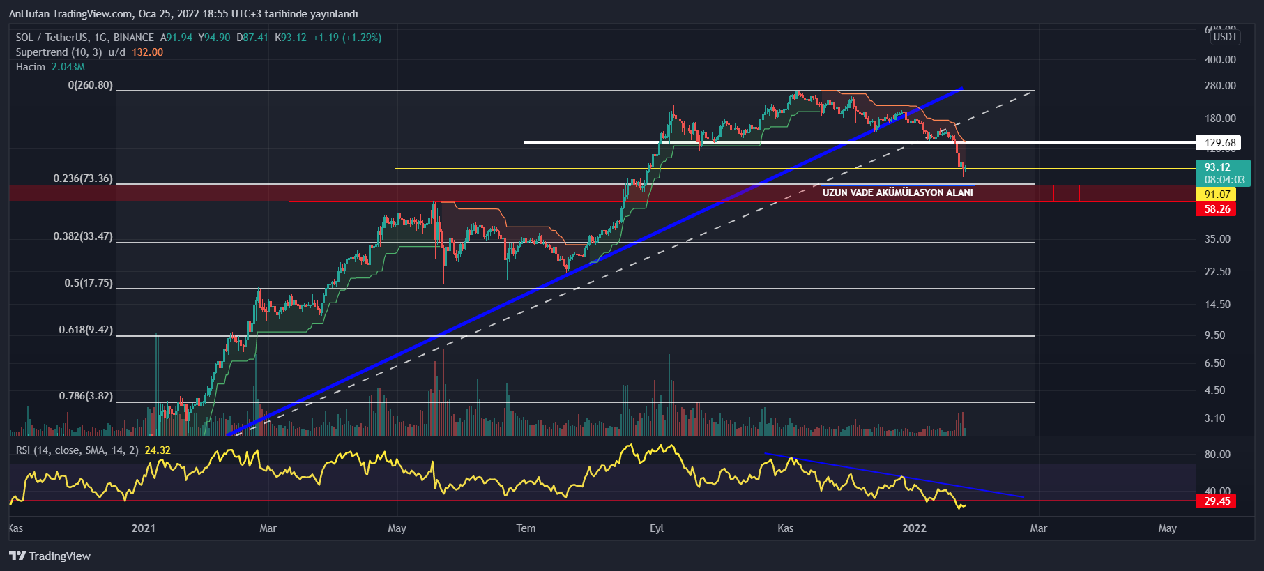Click the close value "K93.12" in the legend
Screen dimensions: 1264x571
click(291, 38)
